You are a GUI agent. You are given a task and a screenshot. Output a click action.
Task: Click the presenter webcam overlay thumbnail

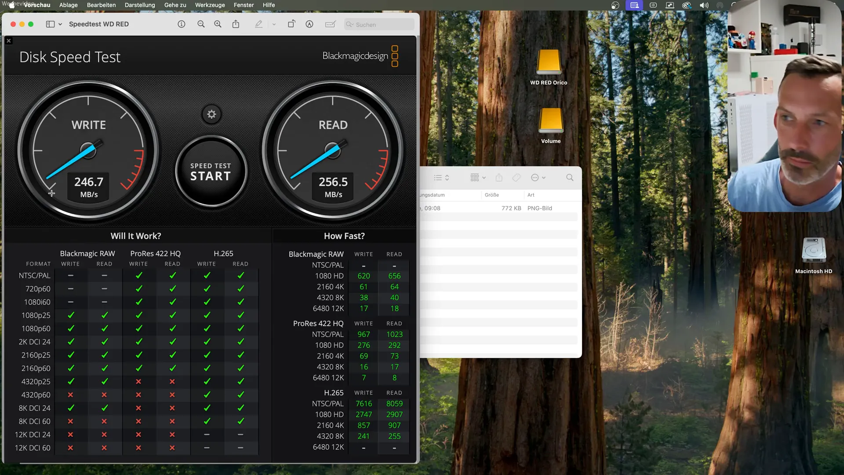coord(785,106)
